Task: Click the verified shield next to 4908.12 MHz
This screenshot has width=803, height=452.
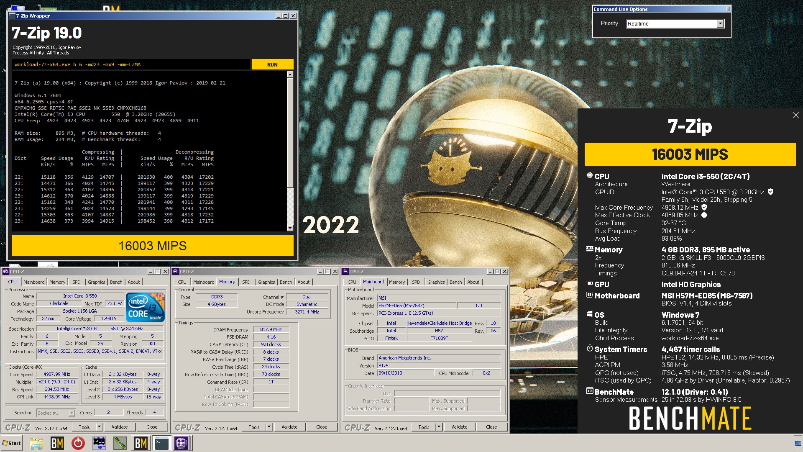Action: [704, 207]
